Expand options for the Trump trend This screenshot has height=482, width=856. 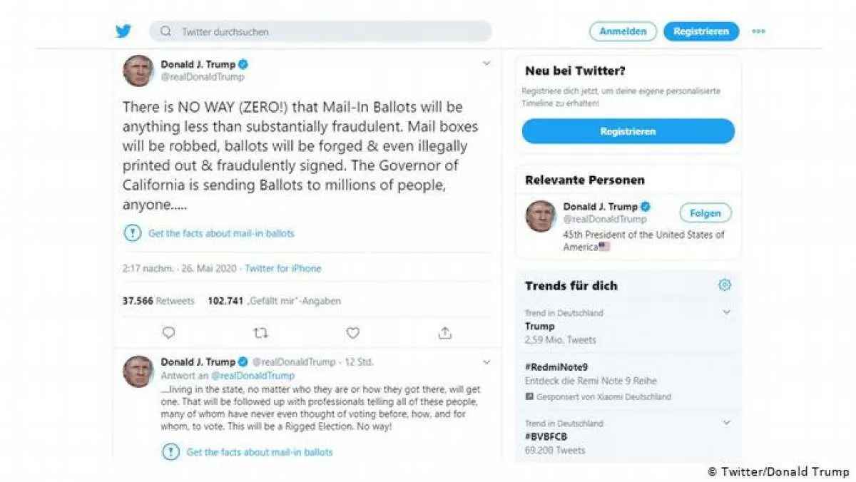tap(726, 312)
